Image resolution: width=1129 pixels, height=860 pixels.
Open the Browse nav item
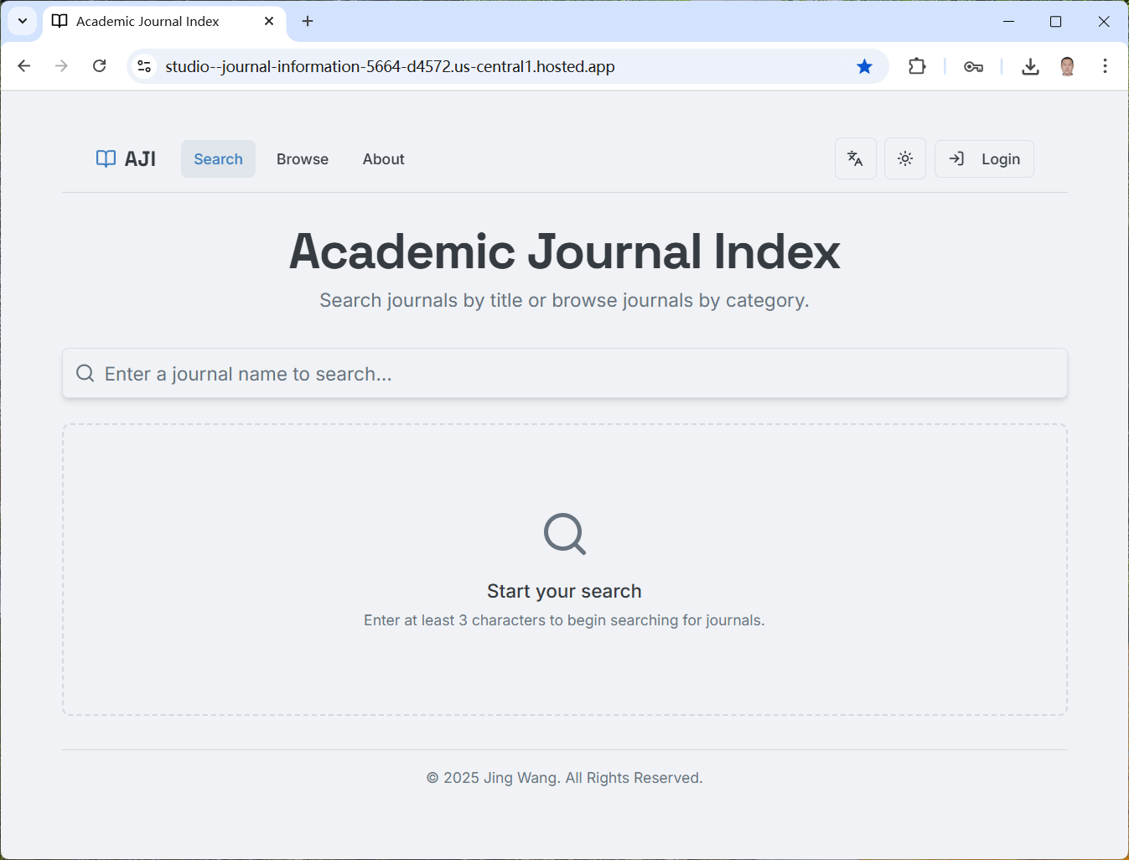[303, 158]
